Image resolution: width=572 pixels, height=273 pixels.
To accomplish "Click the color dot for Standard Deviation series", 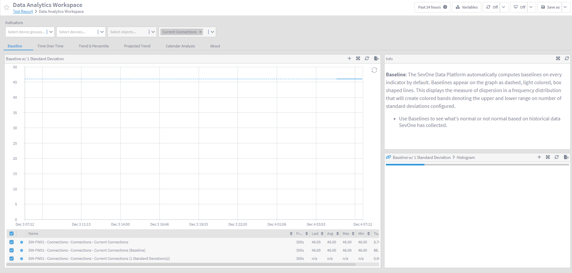I will 22,259.
